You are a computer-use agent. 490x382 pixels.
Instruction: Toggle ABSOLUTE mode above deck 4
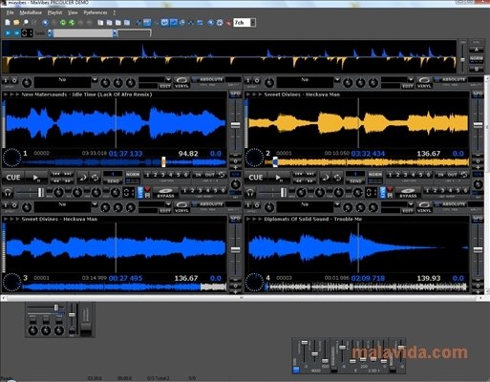(451, 204)
